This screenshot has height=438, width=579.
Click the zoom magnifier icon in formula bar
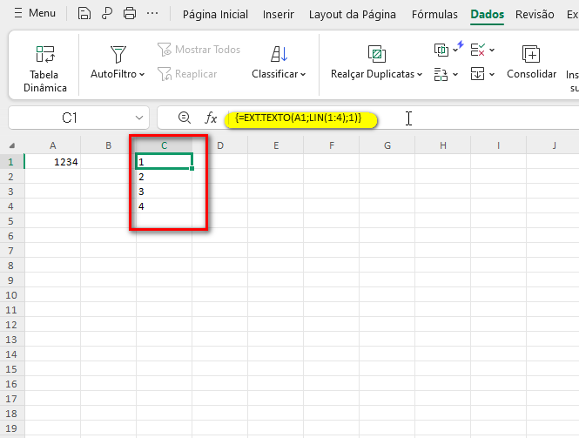click(184, 118)
